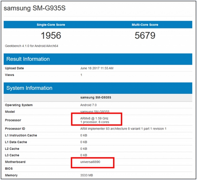Click the L2 Cache label
Screen dimensions: 197x180
coord(12,149)
